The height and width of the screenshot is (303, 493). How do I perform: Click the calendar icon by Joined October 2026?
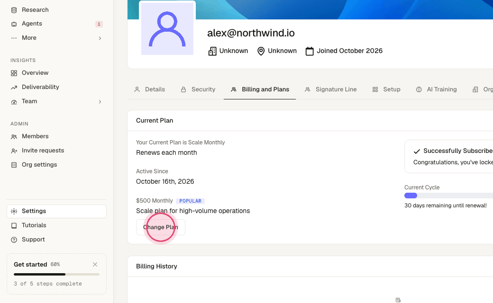click(310, 51)
